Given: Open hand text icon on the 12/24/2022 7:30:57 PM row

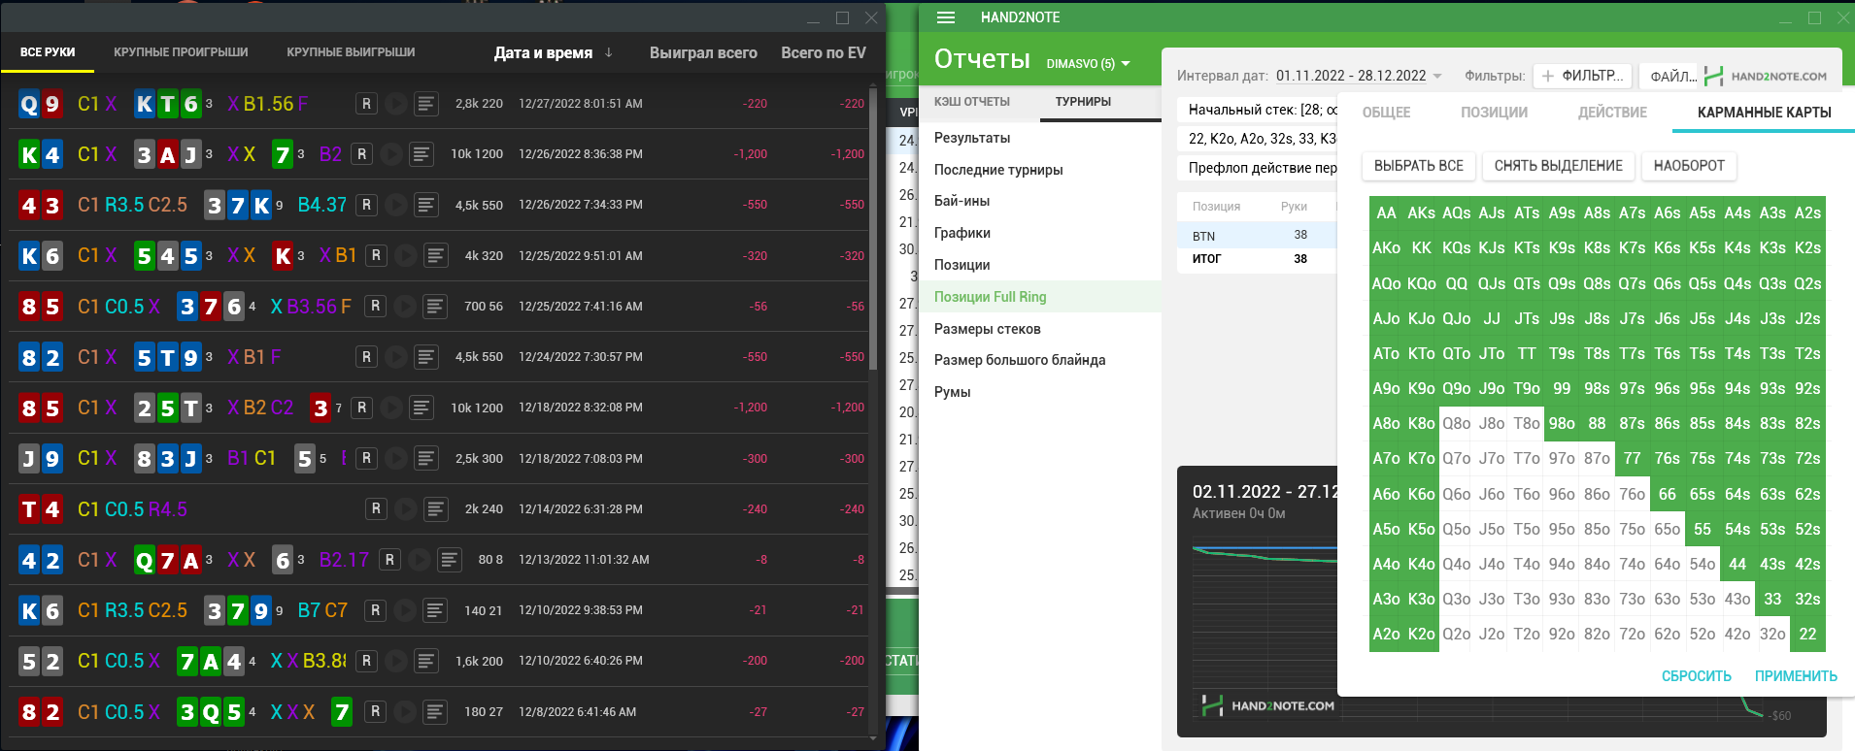Looking at the screenshot, I should (426, 357).
